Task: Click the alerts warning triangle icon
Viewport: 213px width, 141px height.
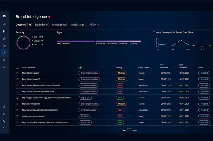Action: click(4, 38)
